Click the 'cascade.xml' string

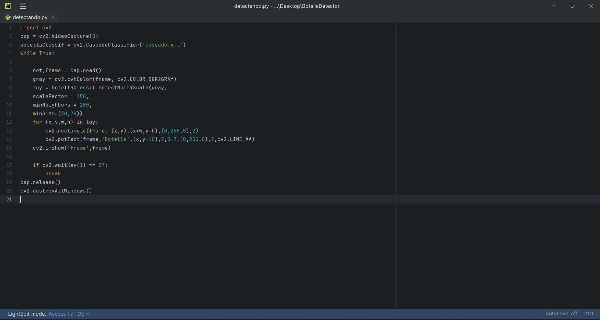(163, 45)
